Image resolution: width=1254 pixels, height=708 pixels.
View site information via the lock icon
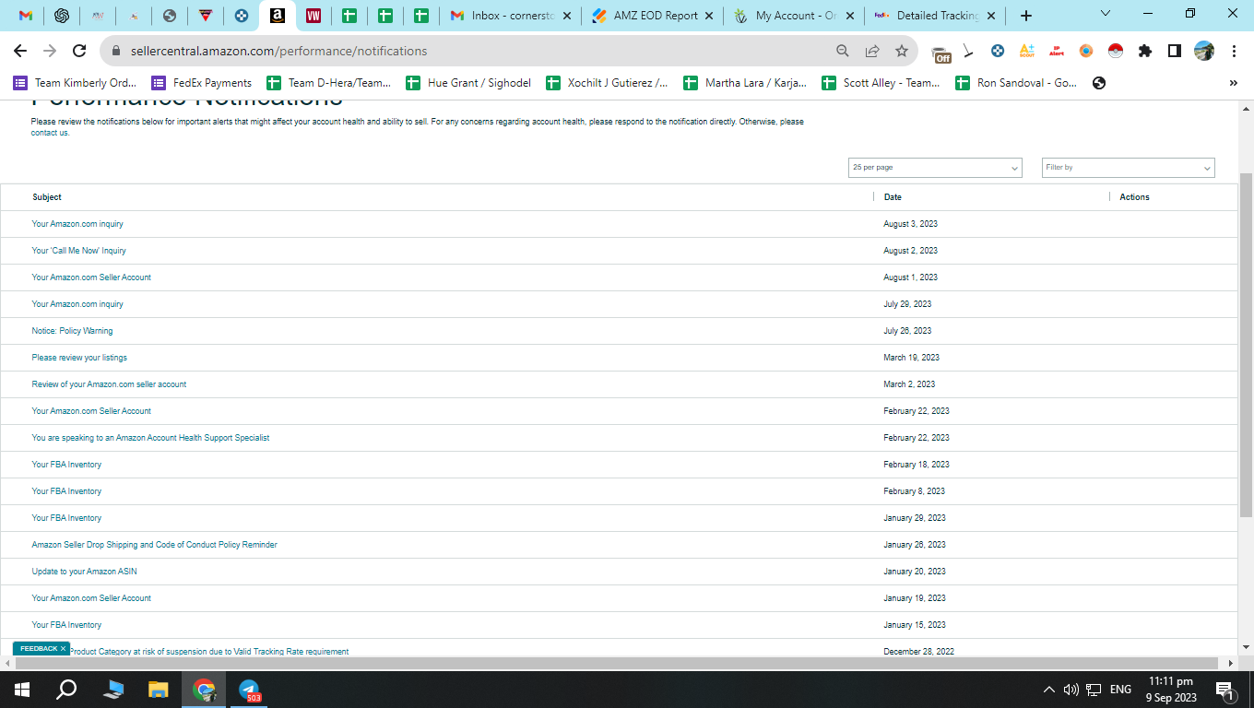click(x=117, y=51)
